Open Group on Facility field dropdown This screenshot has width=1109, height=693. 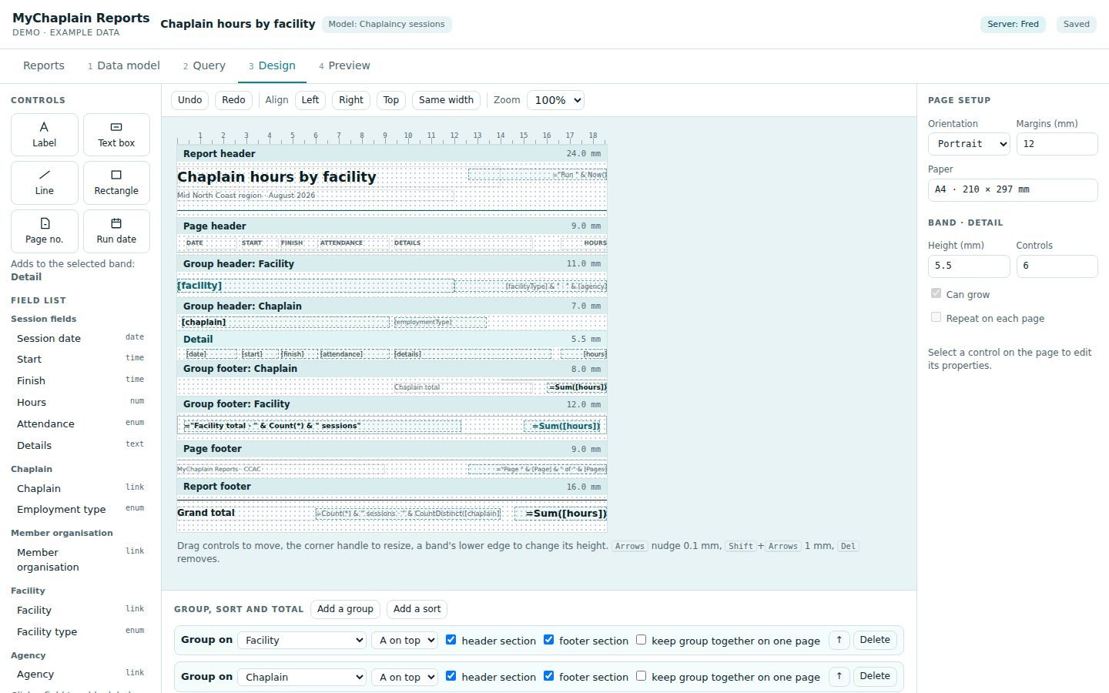302,640
